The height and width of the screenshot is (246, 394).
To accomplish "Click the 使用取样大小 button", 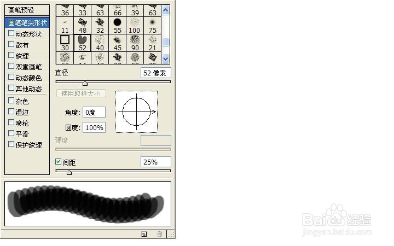I will tap(81, 93).
